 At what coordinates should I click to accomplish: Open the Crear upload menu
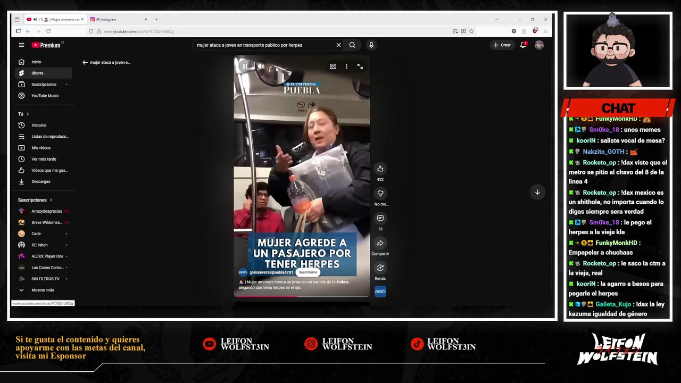502,45
